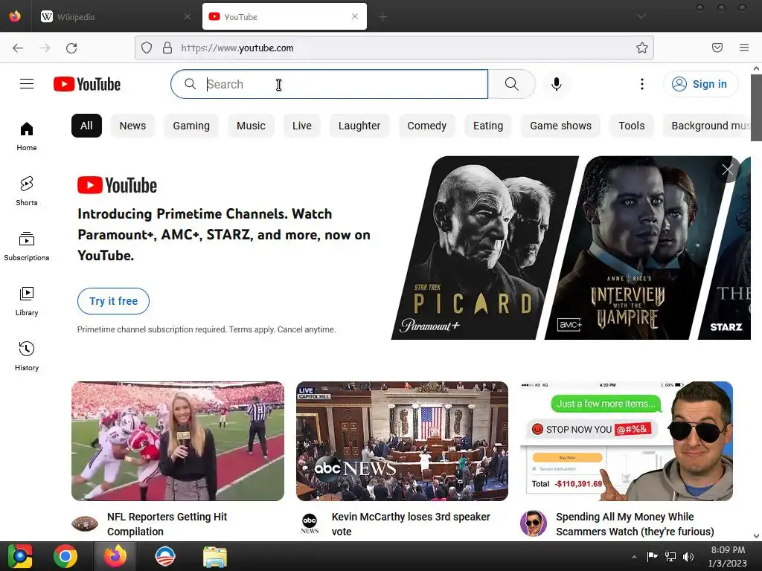This screenshot has height=571, width=762.
Task: Select the Comedy filter chip
Action: click(426, 126)
